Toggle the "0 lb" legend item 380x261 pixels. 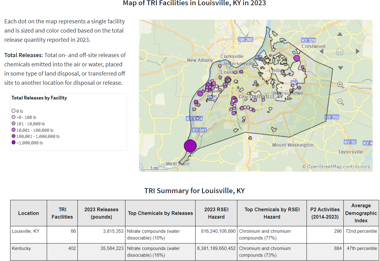(x=13, y=111)
